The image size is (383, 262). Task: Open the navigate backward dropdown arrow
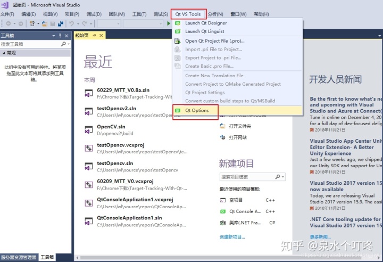click(x=14, y=24)
